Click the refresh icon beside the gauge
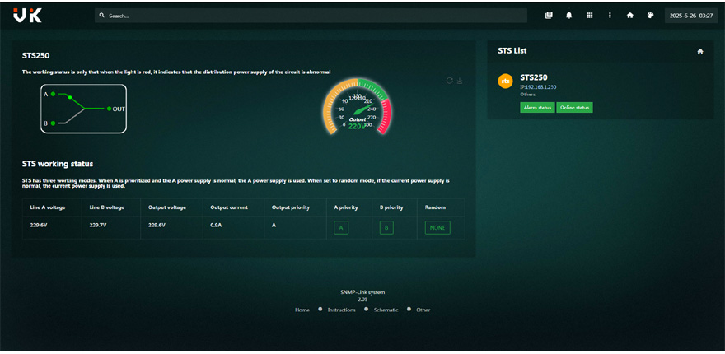The height and width of the screenshot is (354, 725). click(449, 81)
